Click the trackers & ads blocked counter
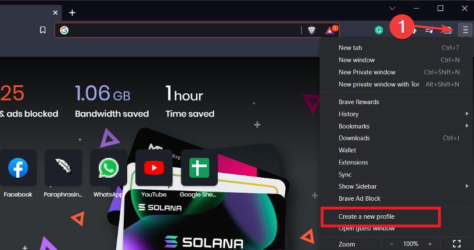This screenshot has width=474, height=250. 29,101
